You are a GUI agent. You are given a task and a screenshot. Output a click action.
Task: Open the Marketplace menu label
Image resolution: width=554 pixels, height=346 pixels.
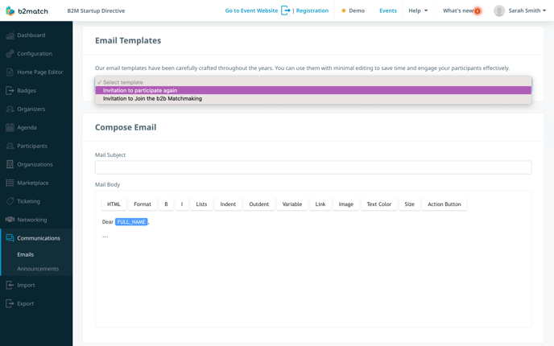[x=33, y=183]
